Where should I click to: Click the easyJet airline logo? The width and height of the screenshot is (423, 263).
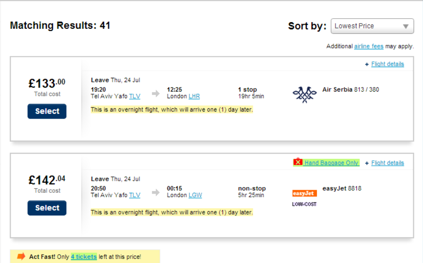(304, 193)
